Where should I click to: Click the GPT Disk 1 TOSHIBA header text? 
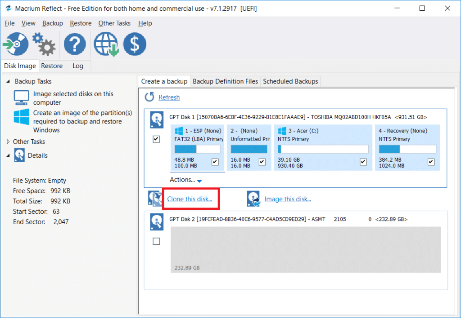298,117
